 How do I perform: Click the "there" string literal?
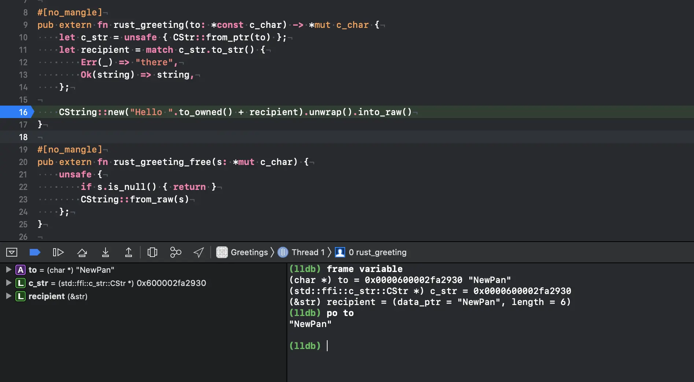pos(154,62)
